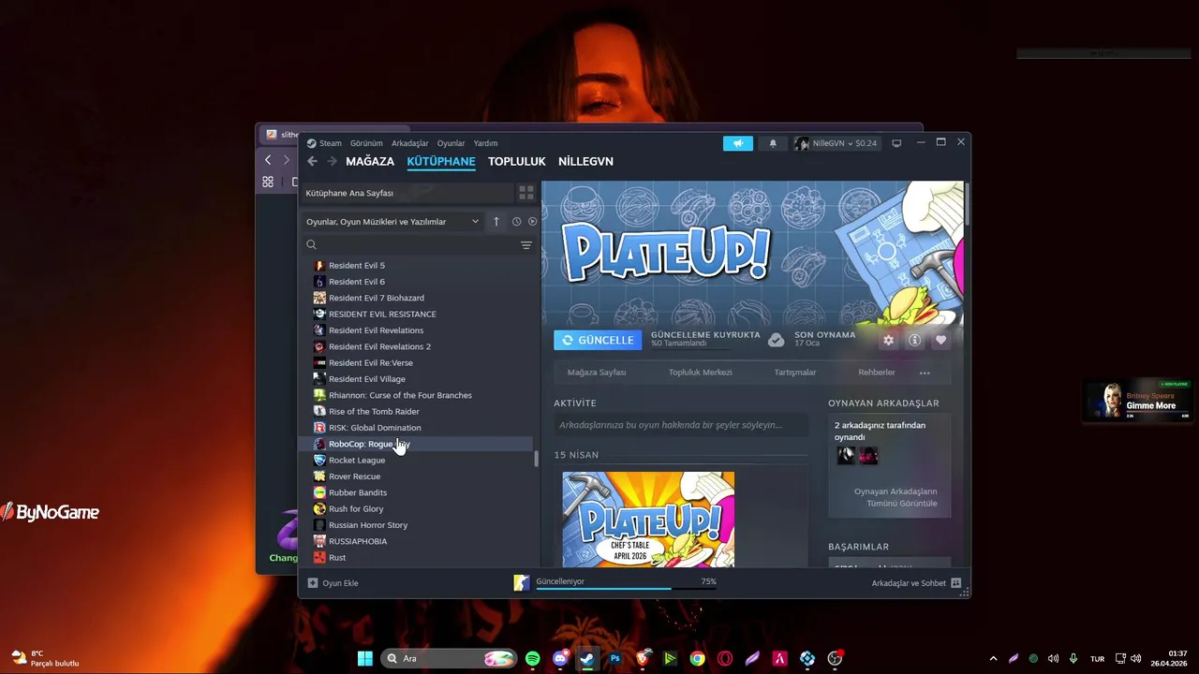The height and width of the screenshot is (674, 1199).
Task: Click the Steam announcements megaphone icon
Action: (x=738, y=143)
